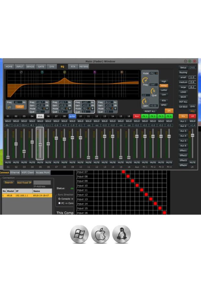Click the Apple logo icon

100,234
